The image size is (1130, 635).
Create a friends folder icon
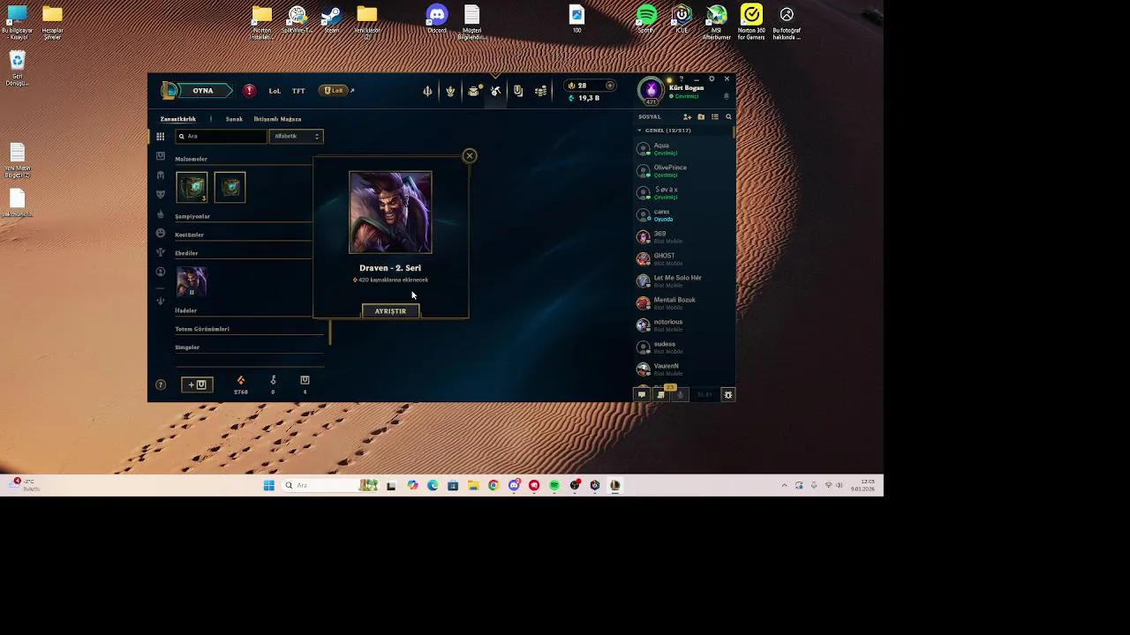point(701,117)
